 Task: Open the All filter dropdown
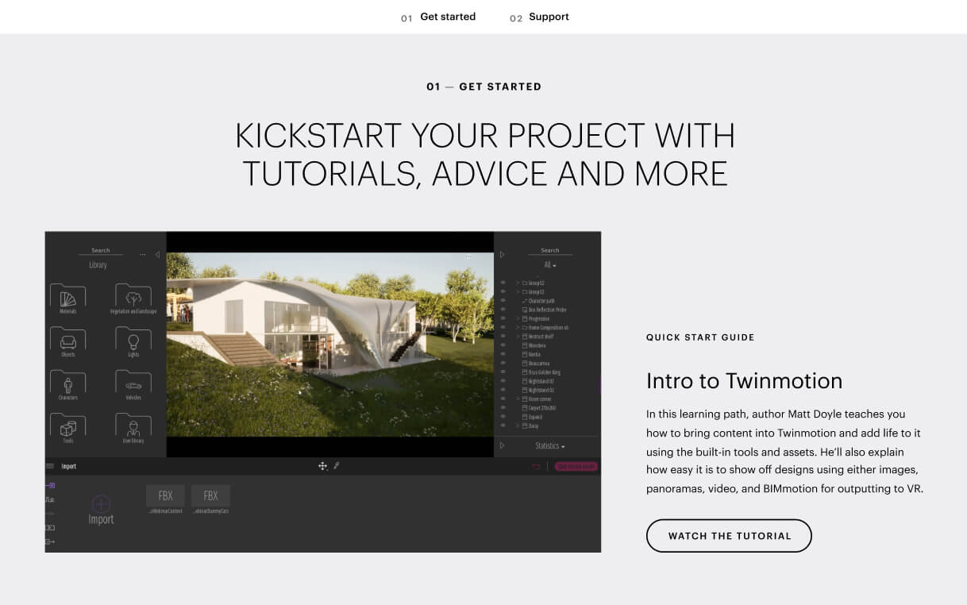[549, 265]
